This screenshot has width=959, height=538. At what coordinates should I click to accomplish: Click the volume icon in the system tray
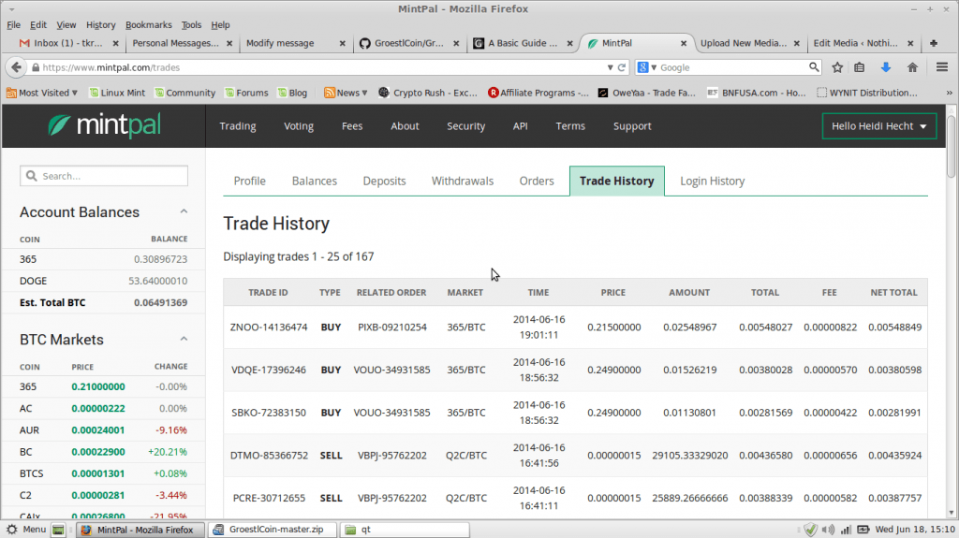tap(828, 530)
